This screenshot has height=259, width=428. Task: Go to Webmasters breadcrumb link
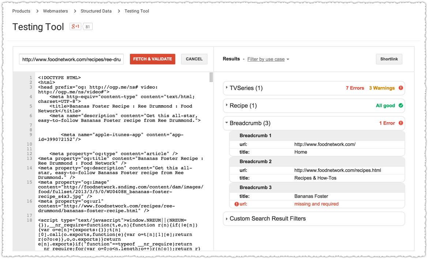(x=55, y=11)
